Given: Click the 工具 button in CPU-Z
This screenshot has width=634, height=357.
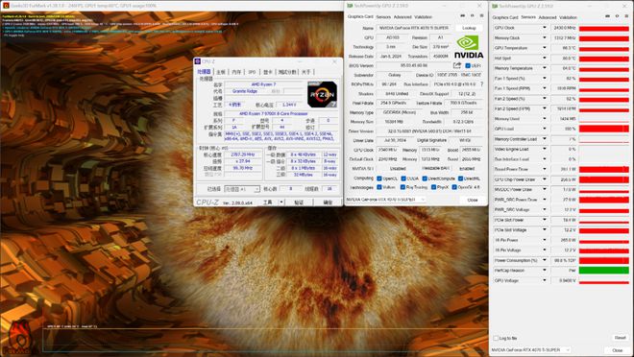Looking at the screenshot, I should point(268,202).
